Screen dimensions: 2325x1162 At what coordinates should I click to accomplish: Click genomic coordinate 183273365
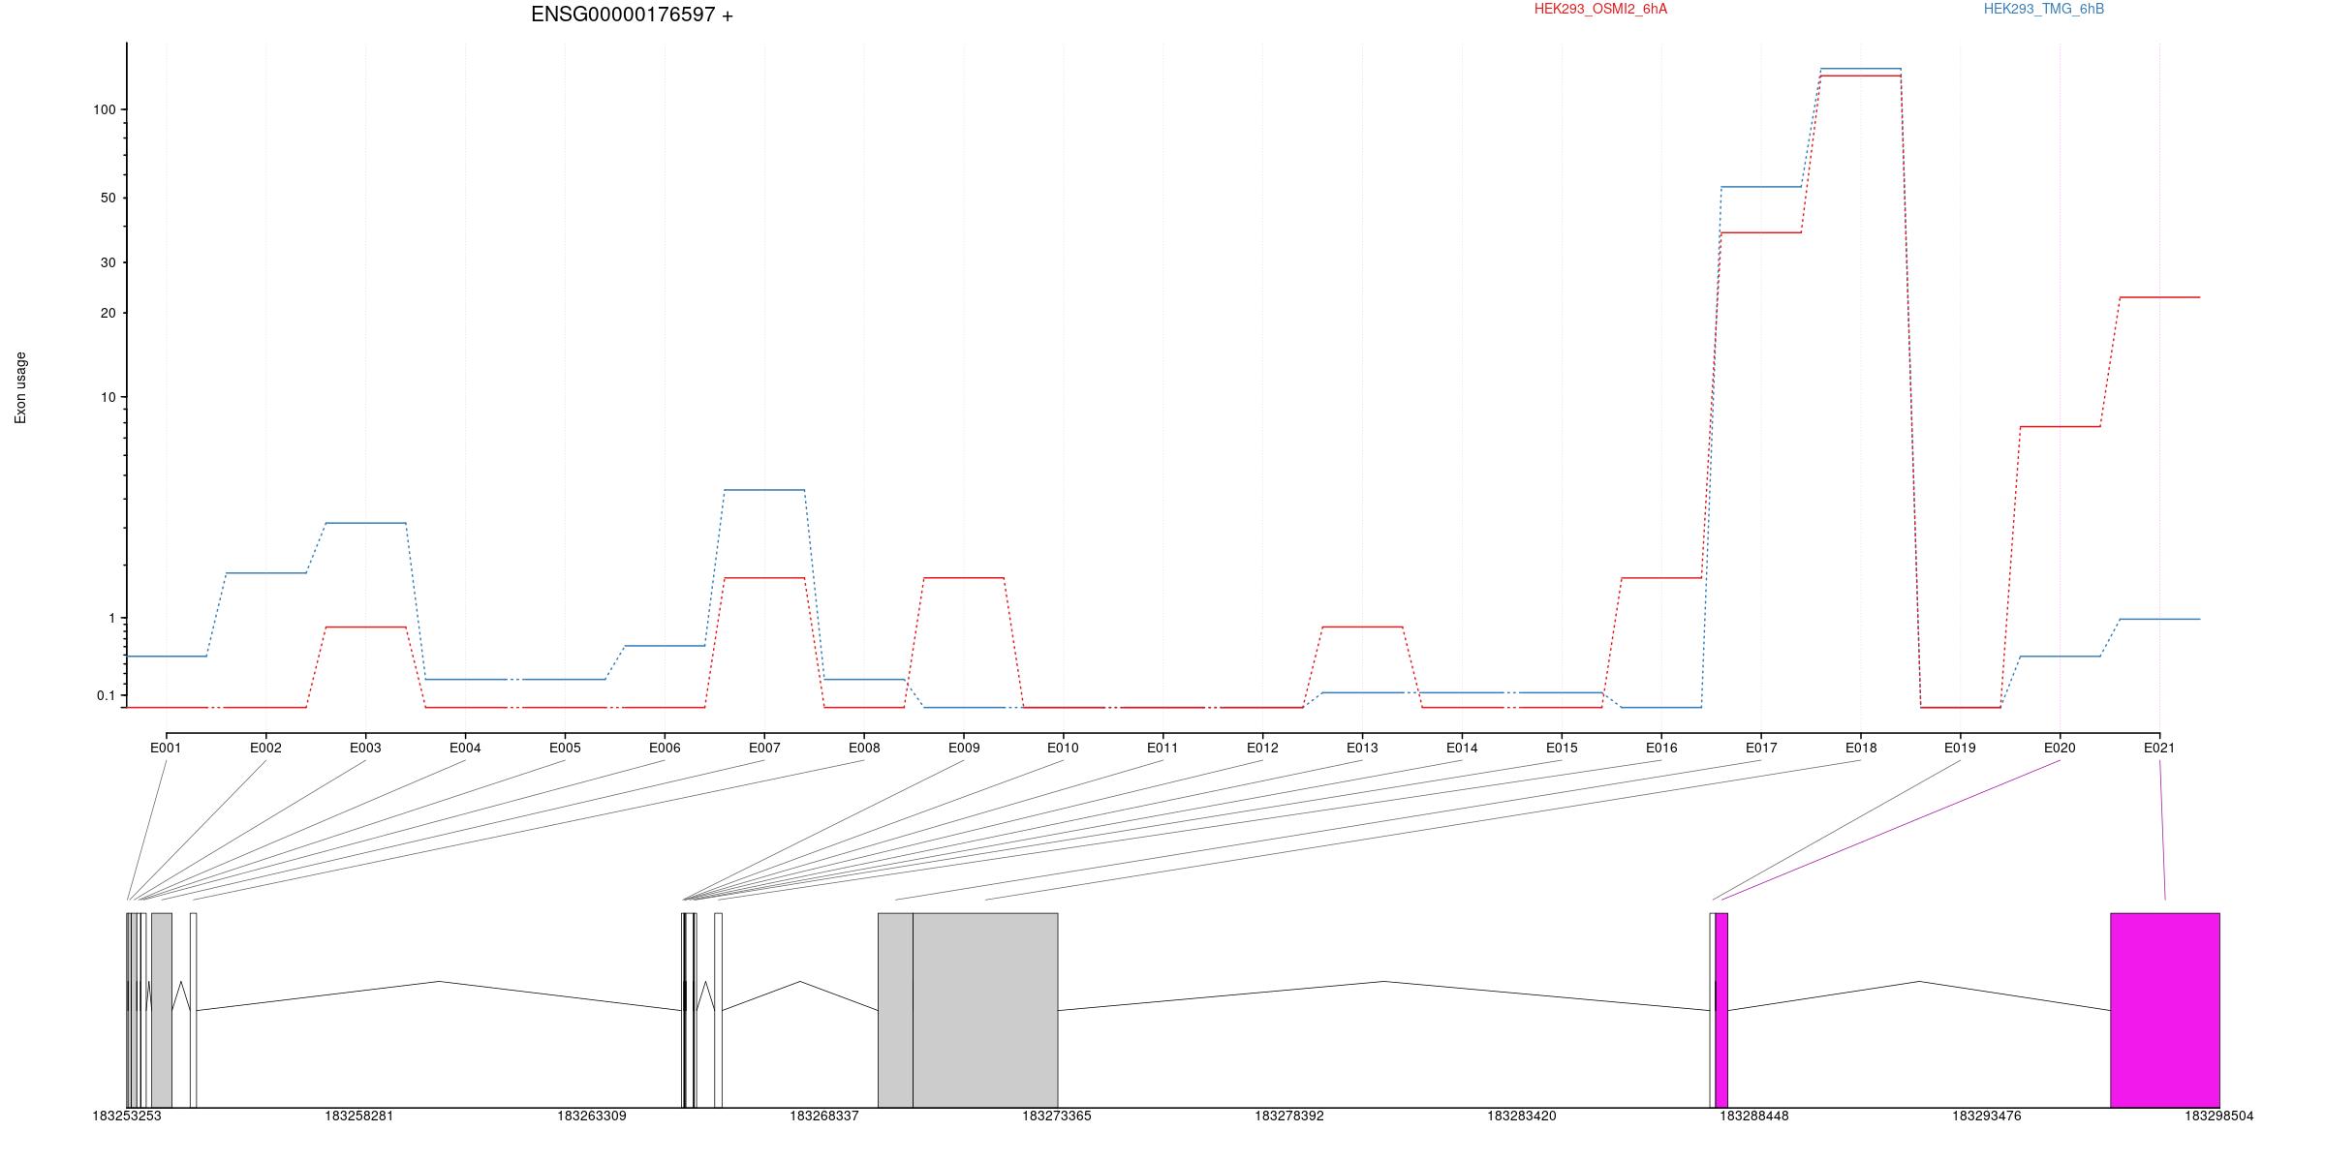pyautogui.click(x=1057, y=1116)
